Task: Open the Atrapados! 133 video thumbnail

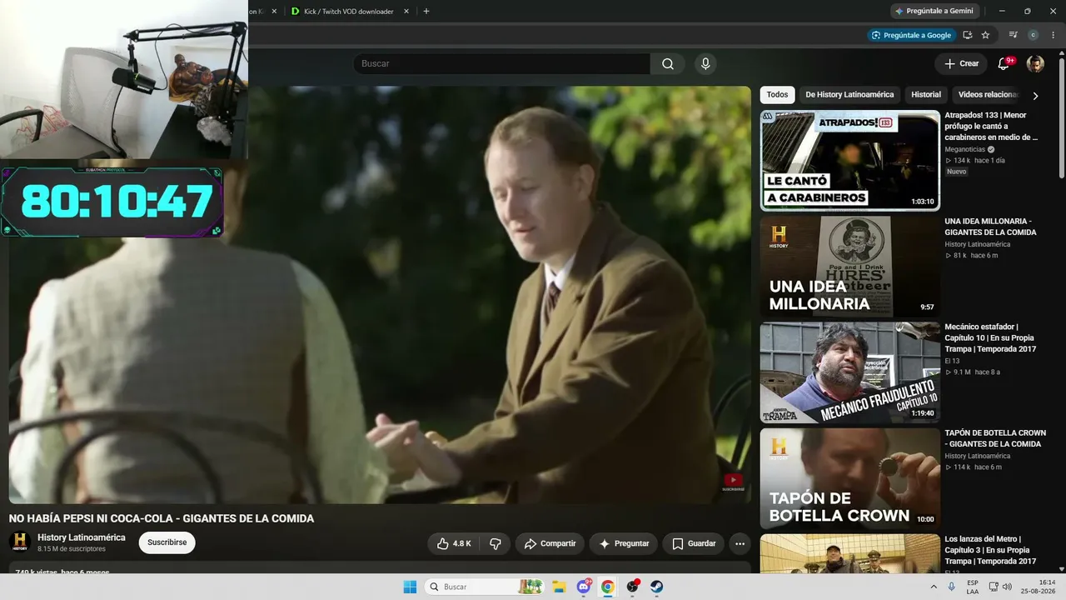Action: pyautogui.click(x=850, y=161)
